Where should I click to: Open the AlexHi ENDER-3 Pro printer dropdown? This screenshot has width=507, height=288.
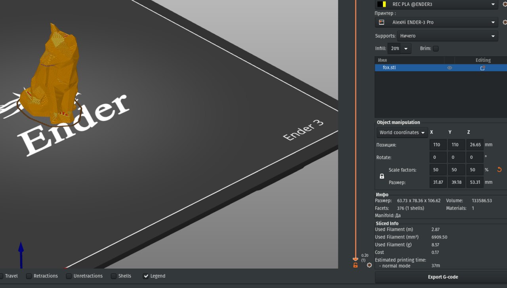pyautogui.click(x=436, y=22)
